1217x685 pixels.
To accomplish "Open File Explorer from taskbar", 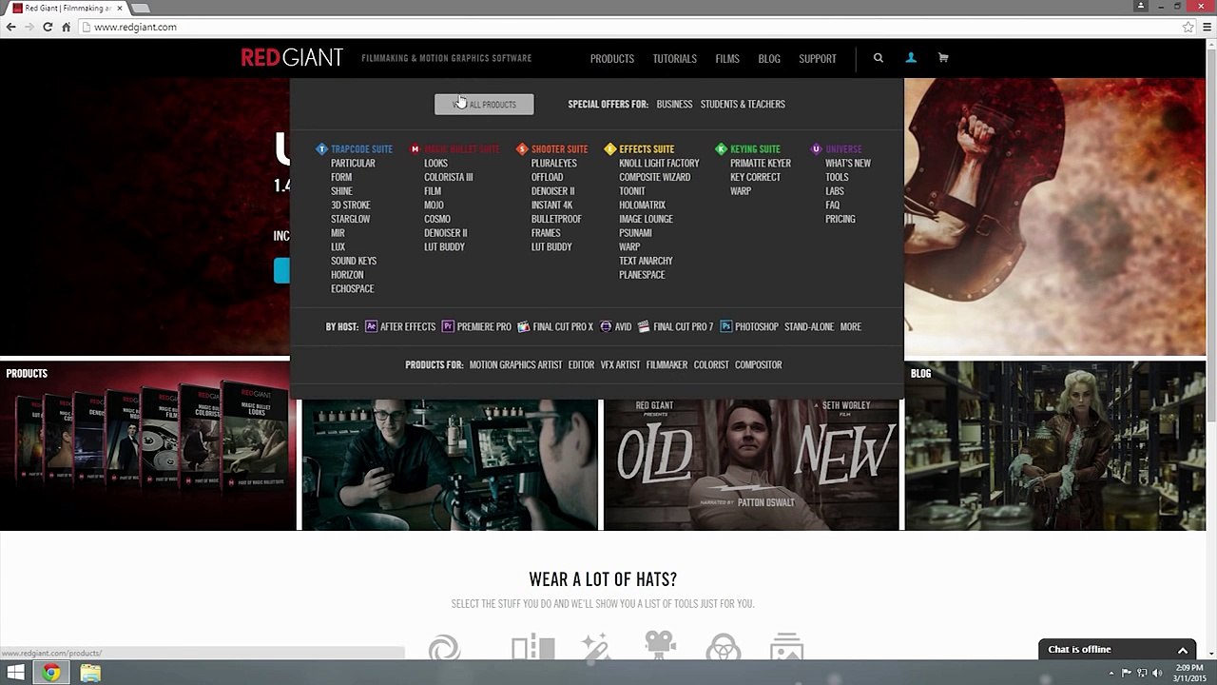I will point(90,673).
